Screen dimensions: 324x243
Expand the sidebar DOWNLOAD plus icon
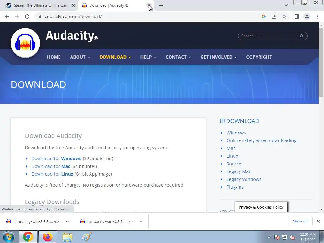(x=222, y=121)
